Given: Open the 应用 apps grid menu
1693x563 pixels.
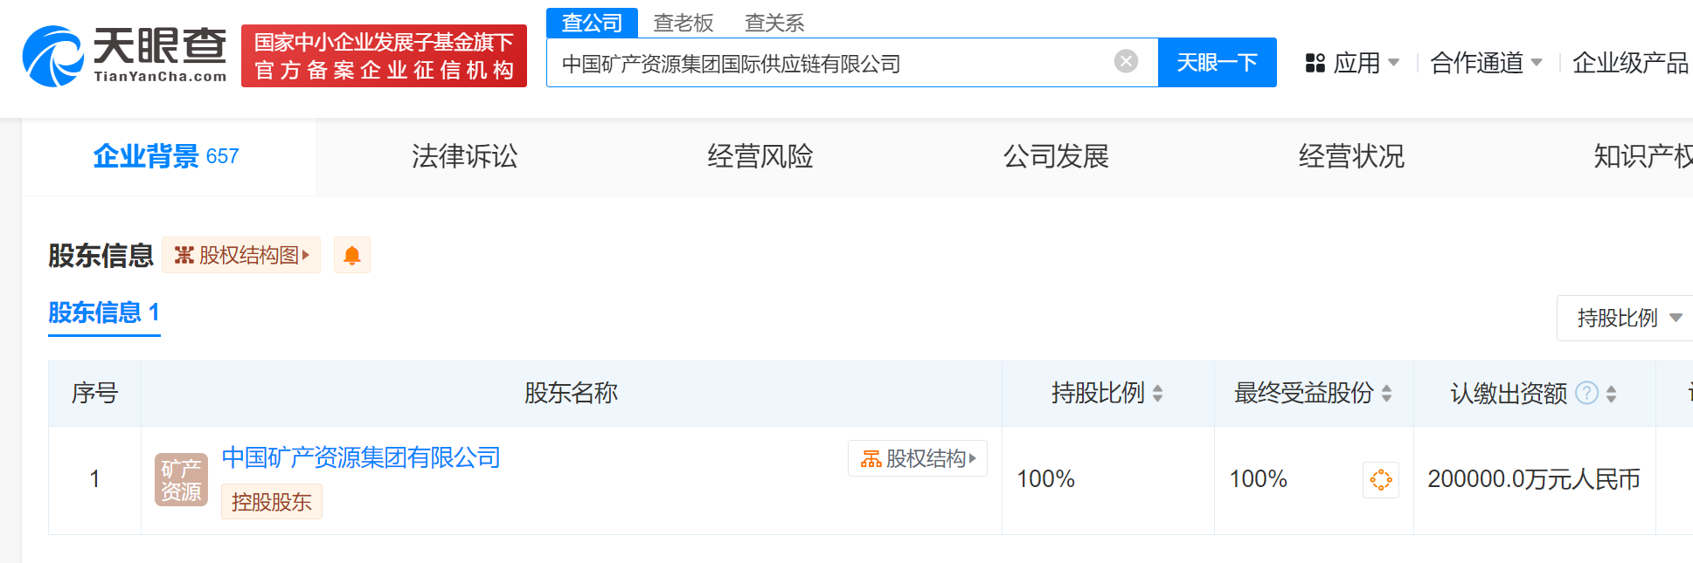Looking at the screenshot, I should point(1351,63).
